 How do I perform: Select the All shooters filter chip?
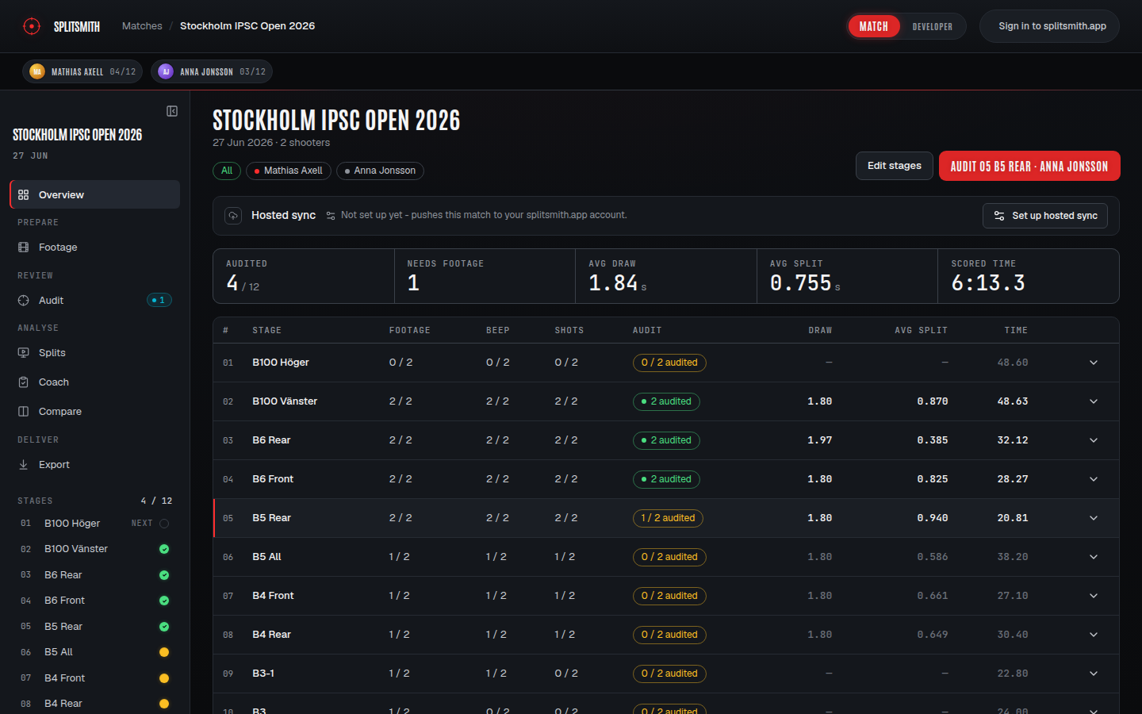point(227,171)
